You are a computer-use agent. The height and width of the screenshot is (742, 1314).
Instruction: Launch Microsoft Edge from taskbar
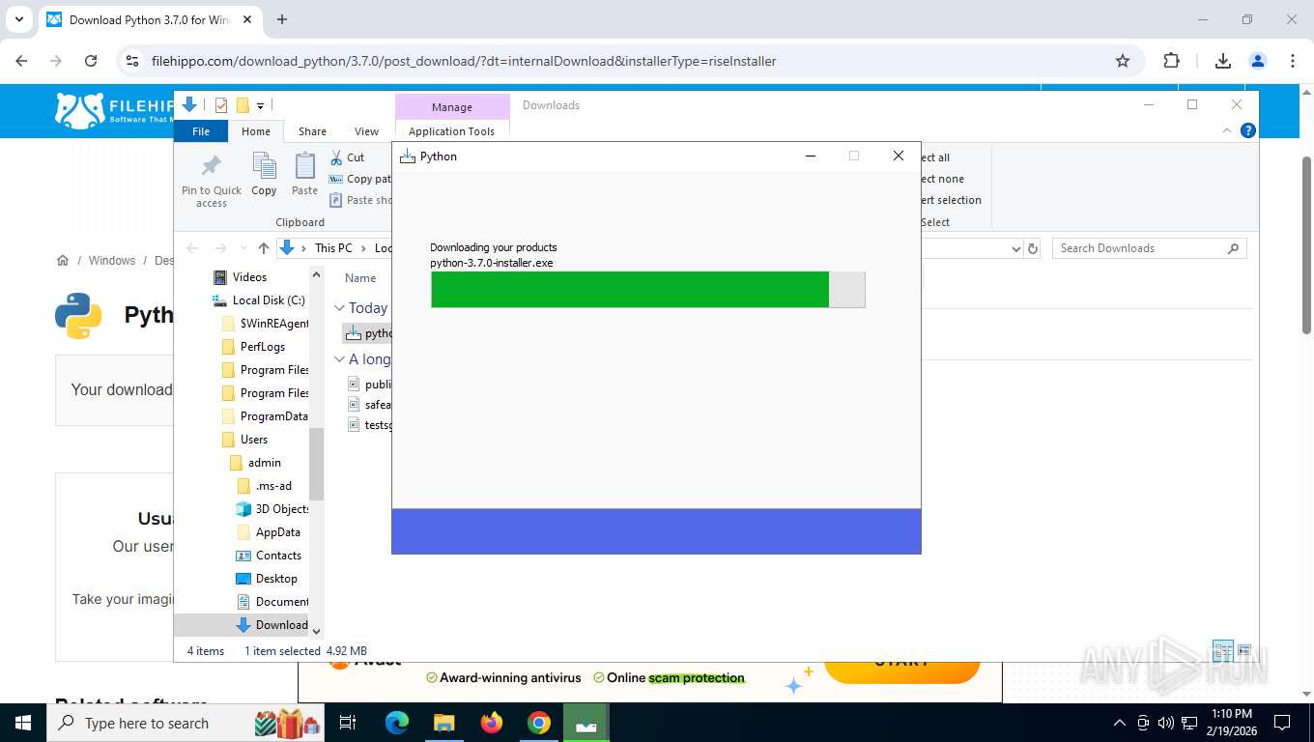click(396, 723)
